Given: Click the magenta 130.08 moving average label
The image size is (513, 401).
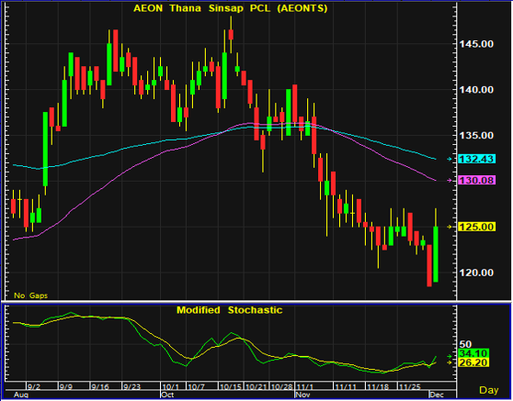Looking at the screenshot, I should click(x=476, y=180).
